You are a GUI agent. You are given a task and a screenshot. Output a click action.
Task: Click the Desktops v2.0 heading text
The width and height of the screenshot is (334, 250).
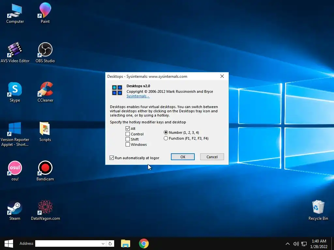point(138,86)
